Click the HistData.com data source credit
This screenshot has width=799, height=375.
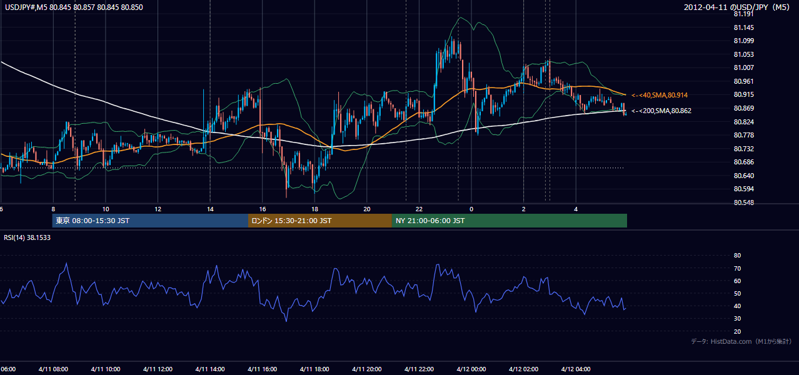pyautogui.click(x=741, y=341)
